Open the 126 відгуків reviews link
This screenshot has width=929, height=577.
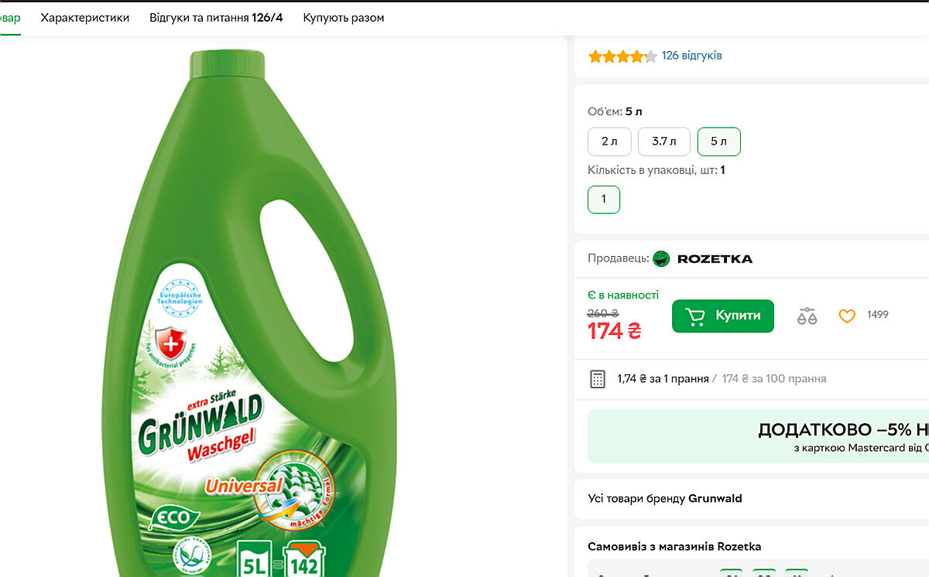coord(691,56)
